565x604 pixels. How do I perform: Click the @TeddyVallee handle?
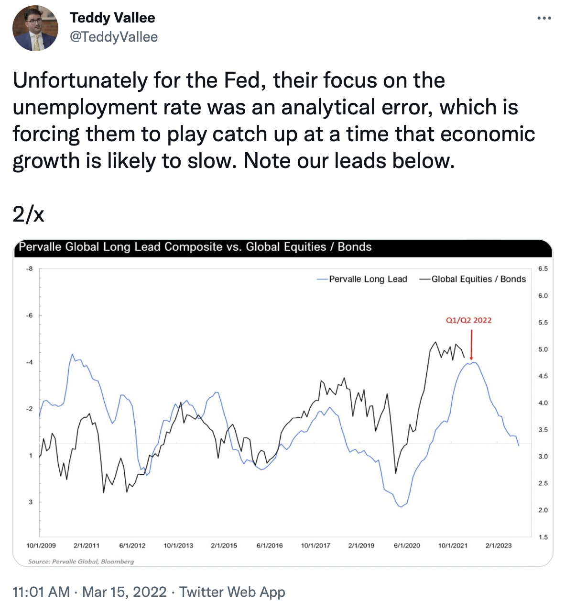[x=114, y=37]
